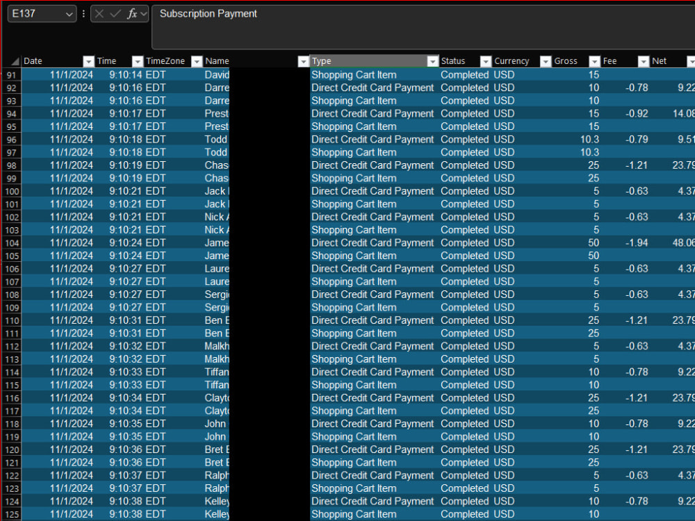Open the Name column filter dropdown

(303, 61)
